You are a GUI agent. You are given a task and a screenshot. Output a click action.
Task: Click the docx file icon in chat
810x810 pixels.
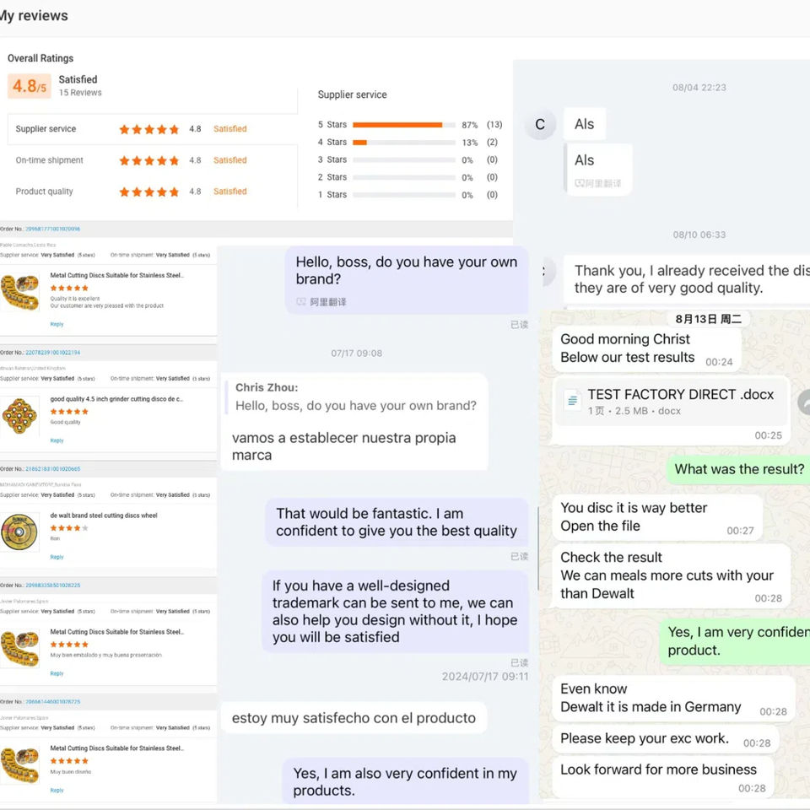(572, 402)
